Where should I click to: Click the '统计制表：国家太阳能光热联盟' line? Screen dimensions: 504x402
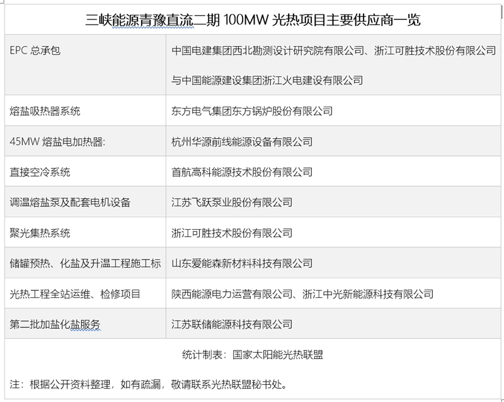(253, 355)
